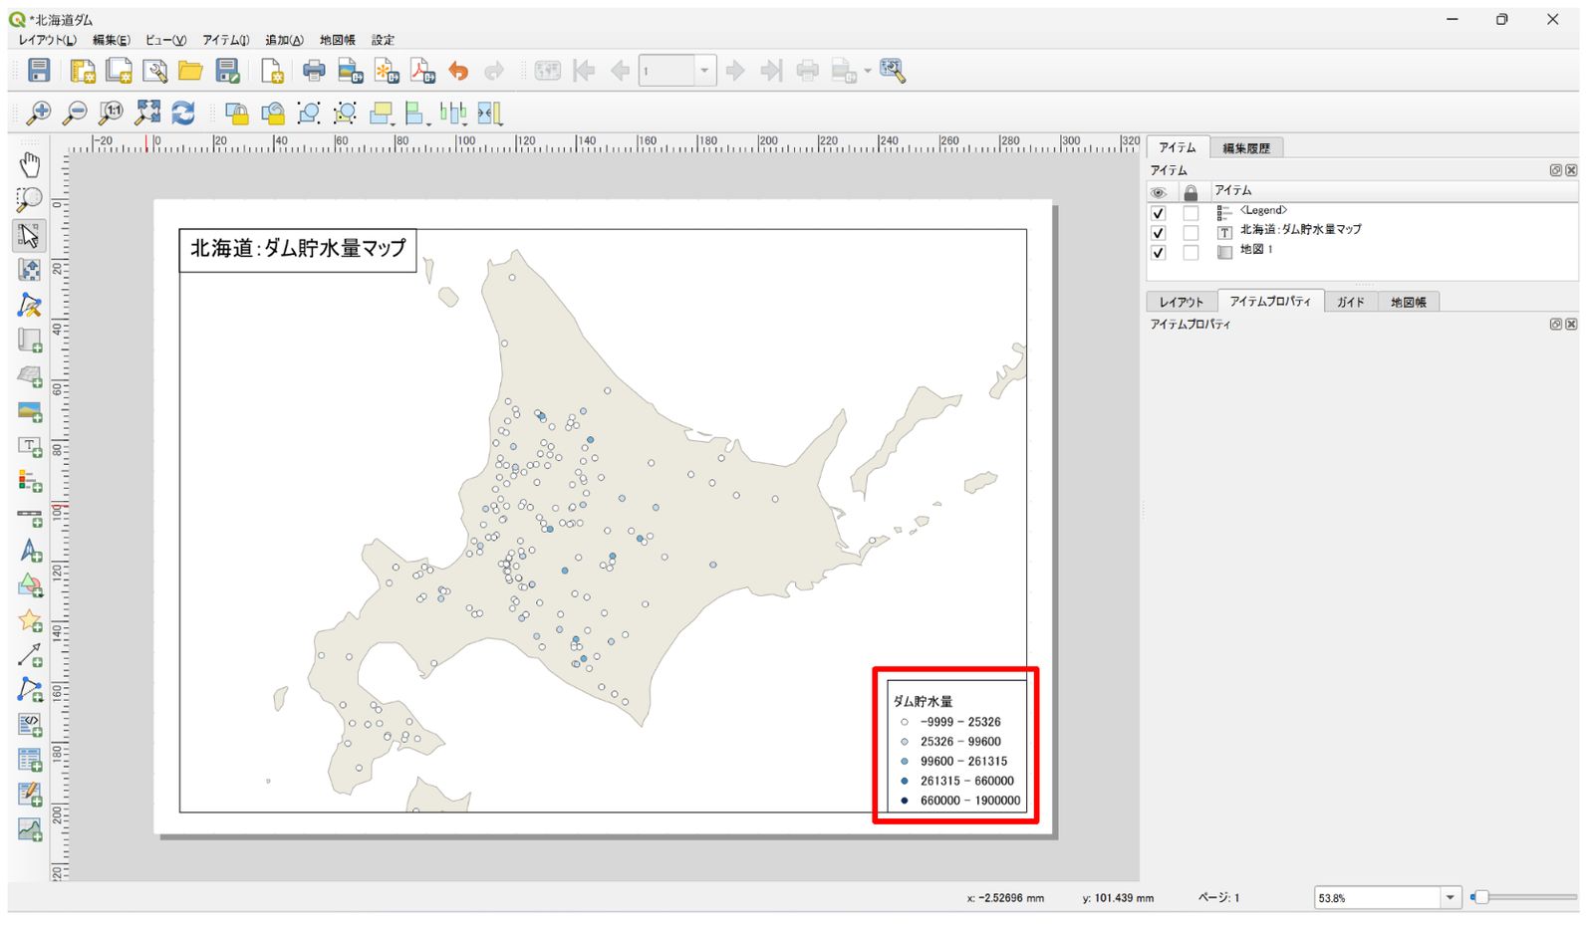This screenshot has height=926, width=1594.
Task: Open the レイアウト menu
Action: [47, 40]
